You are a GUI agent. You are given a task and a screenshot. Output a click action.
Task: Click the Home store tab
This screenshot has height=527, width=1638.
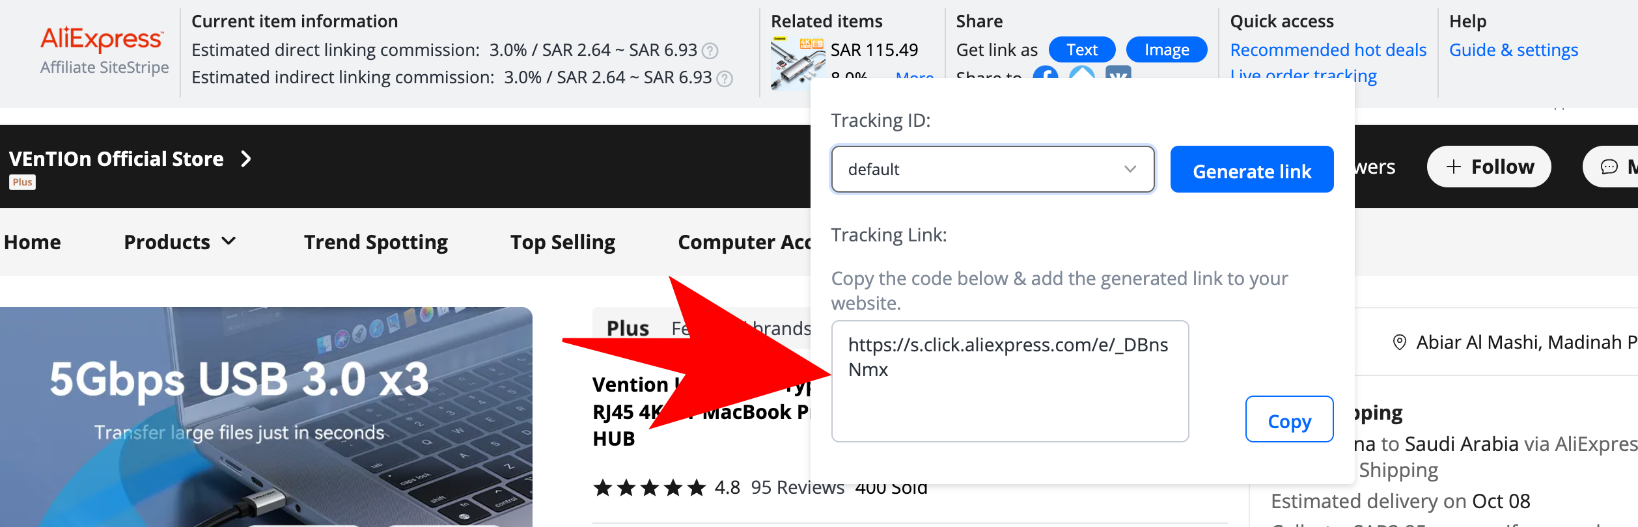click(33, 242)
